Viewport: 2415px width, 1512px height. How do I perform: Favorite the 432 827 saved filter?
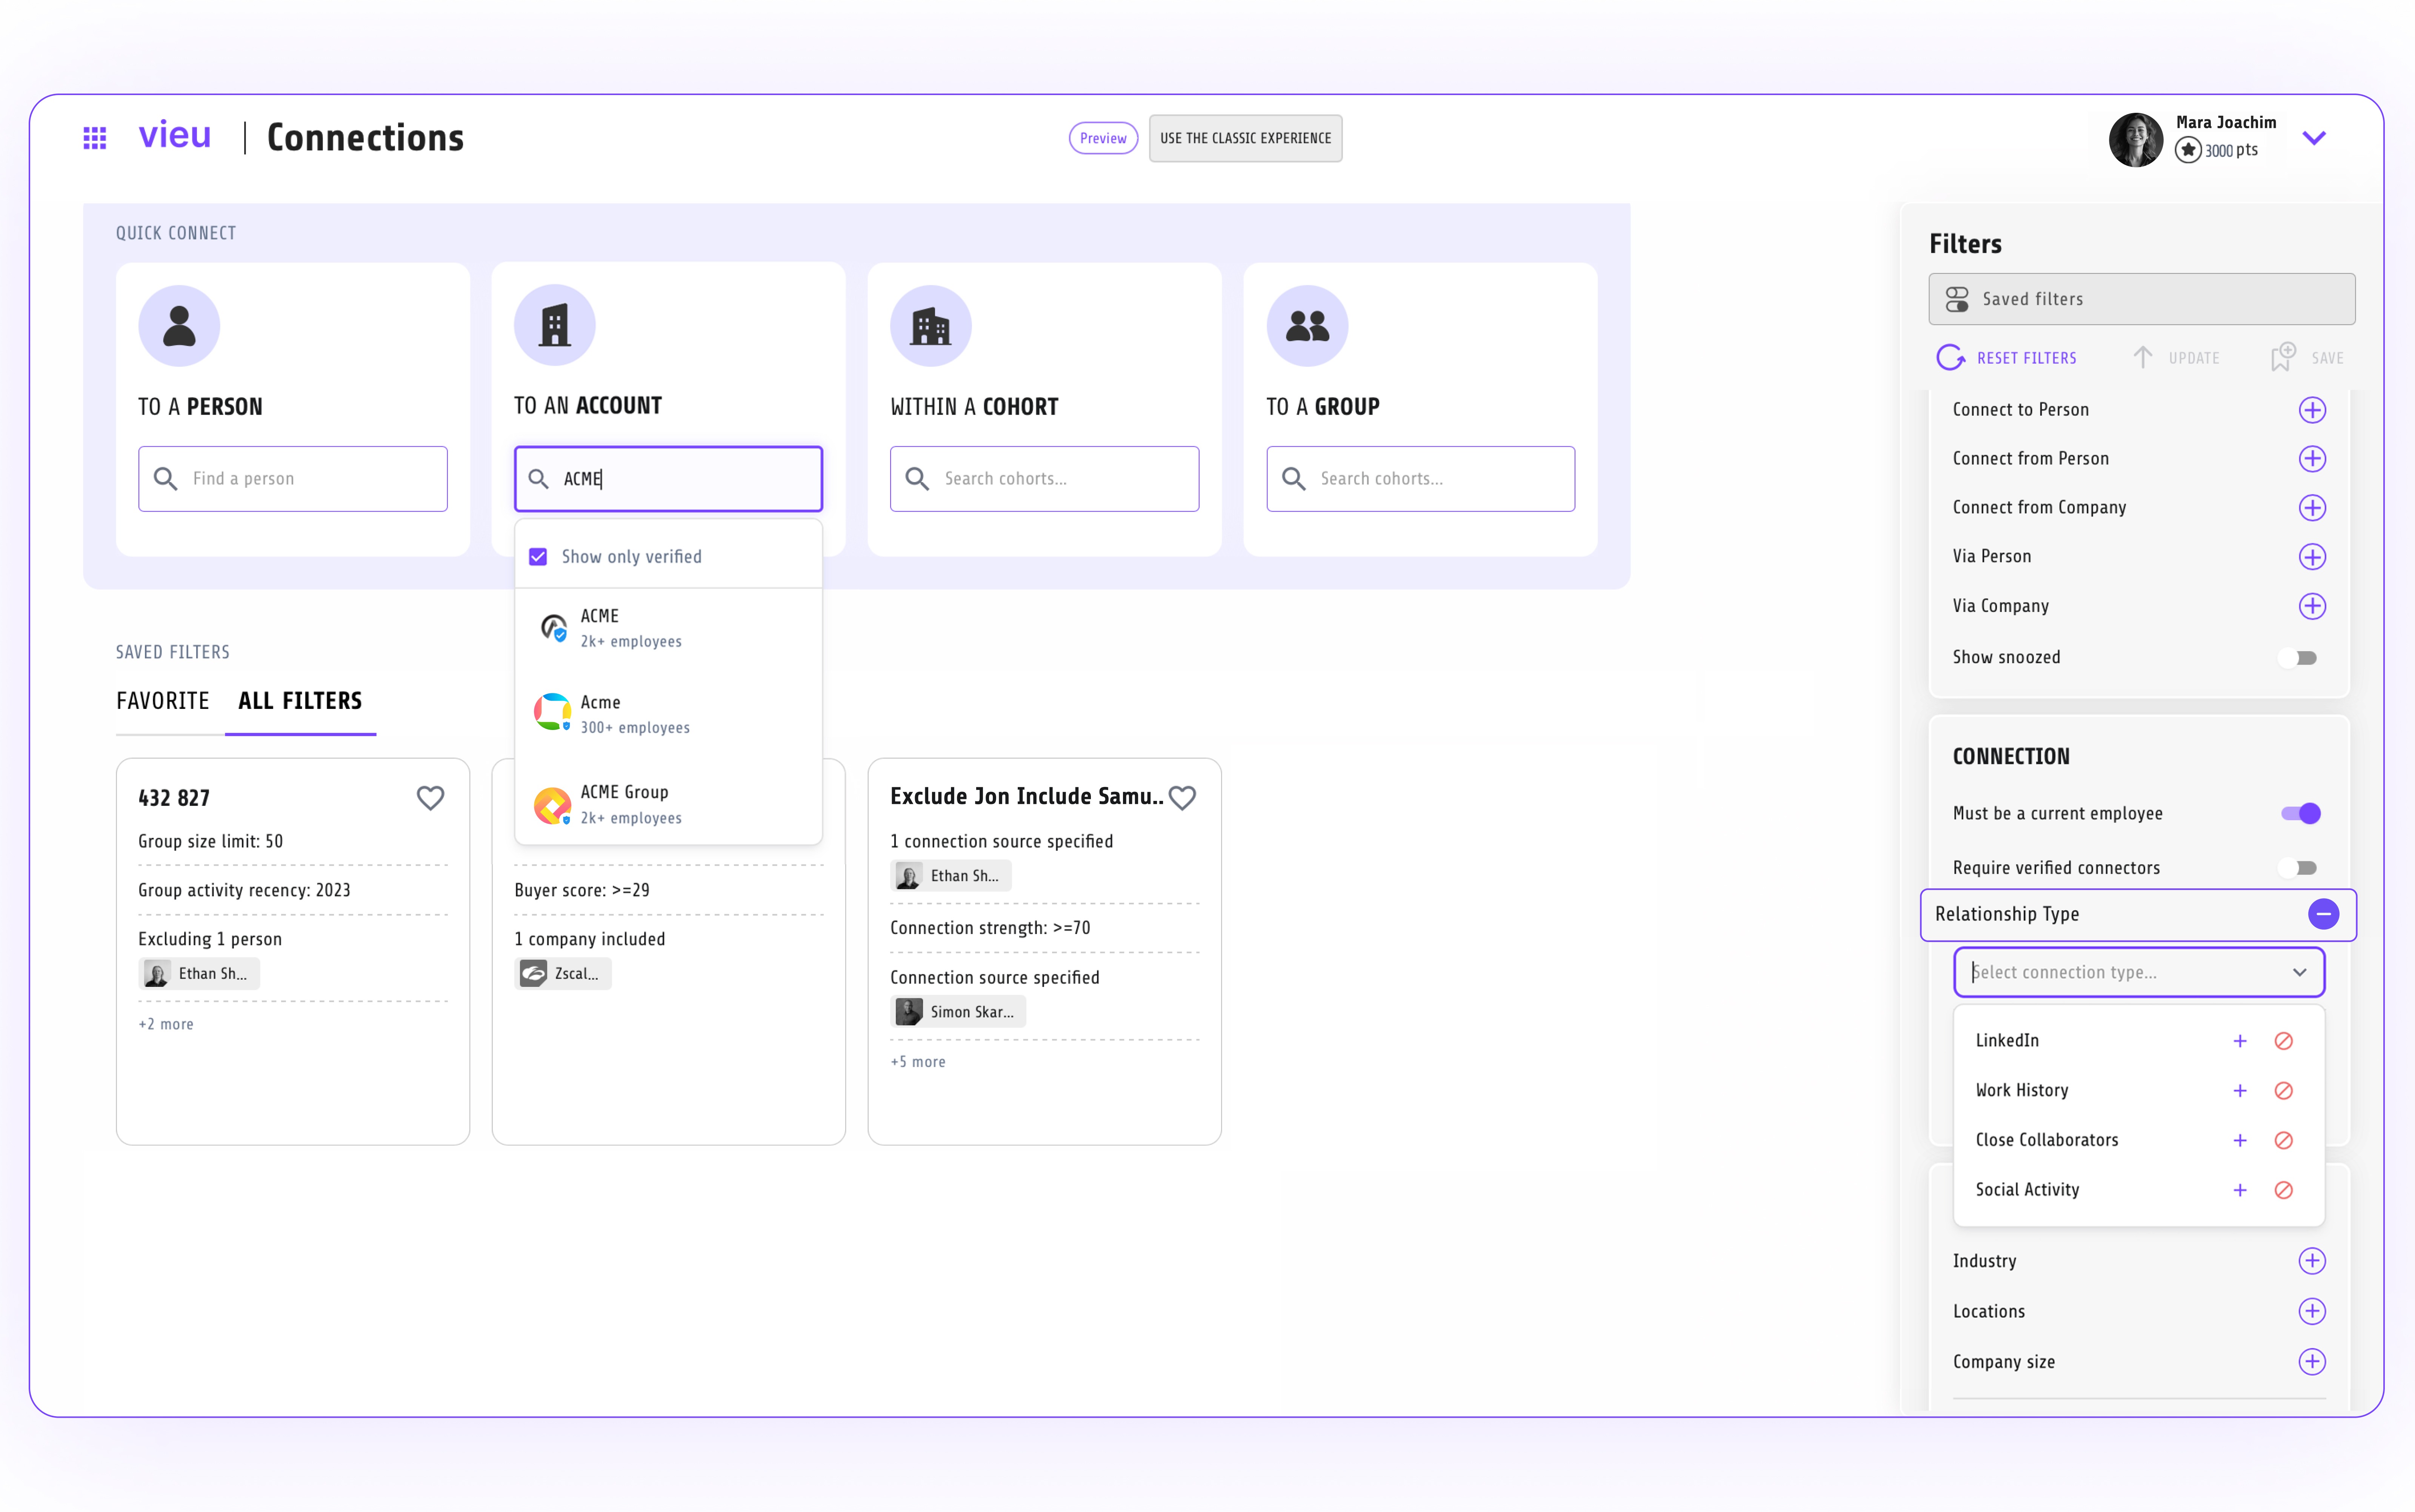[x=430, y=798]
